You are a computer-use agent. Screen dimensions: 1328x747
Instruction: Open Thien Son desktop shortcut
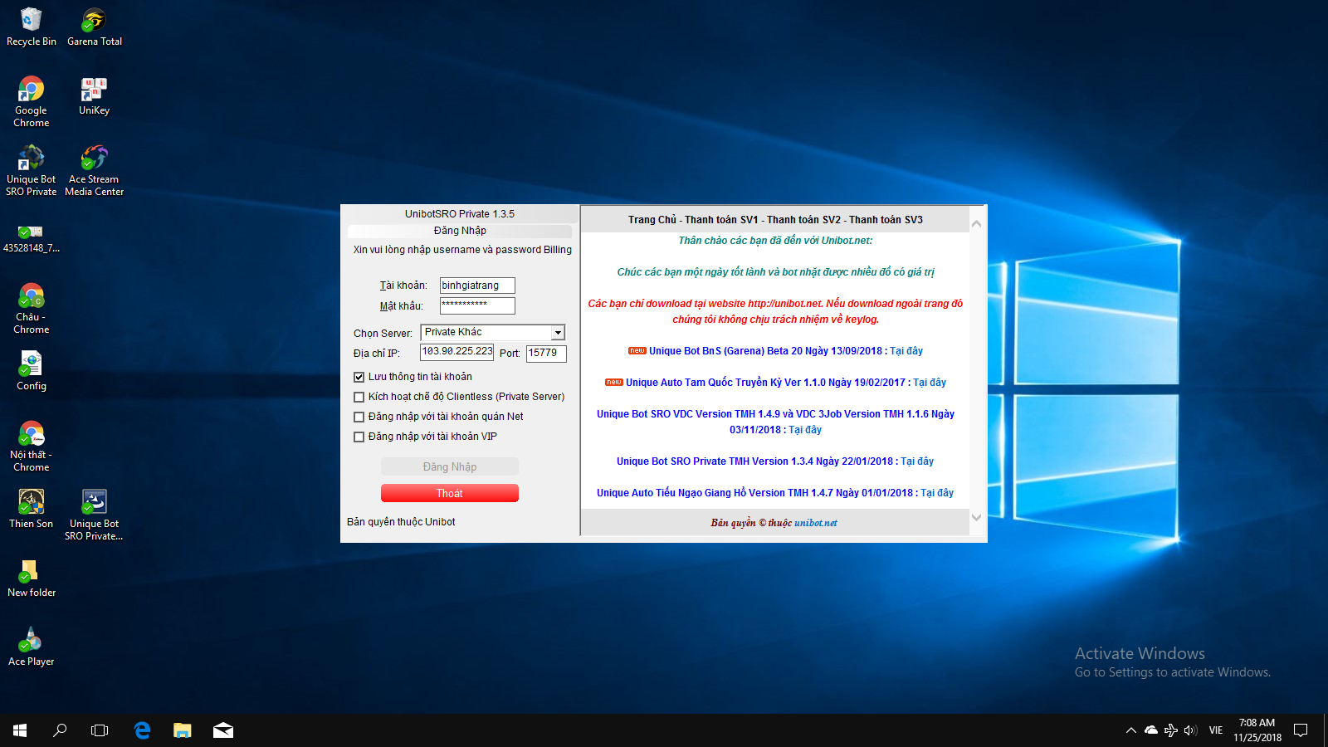[32, 508]
